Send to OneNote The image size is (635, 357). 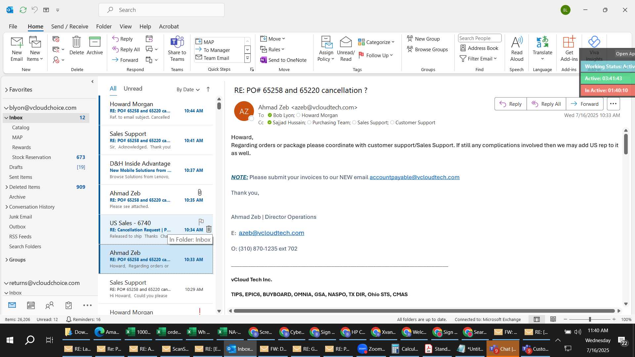tap(283, 60)
